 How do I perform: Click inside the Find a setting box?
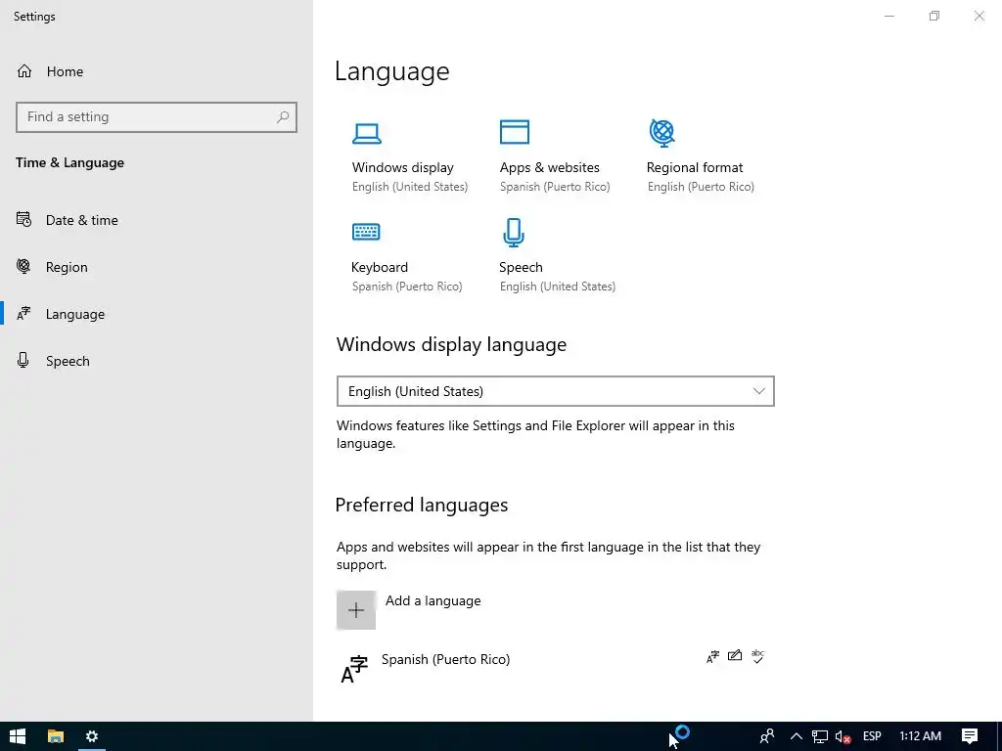pos(157,117)
